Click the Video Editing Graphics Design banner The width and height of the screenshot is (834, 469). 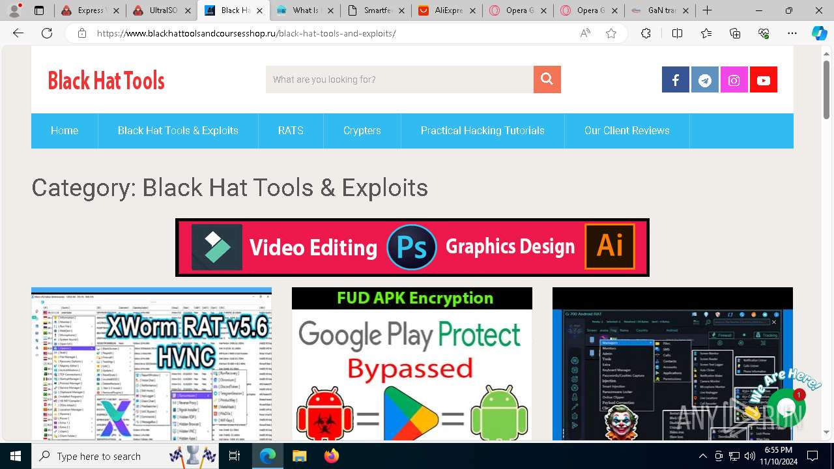click(412, 248)
